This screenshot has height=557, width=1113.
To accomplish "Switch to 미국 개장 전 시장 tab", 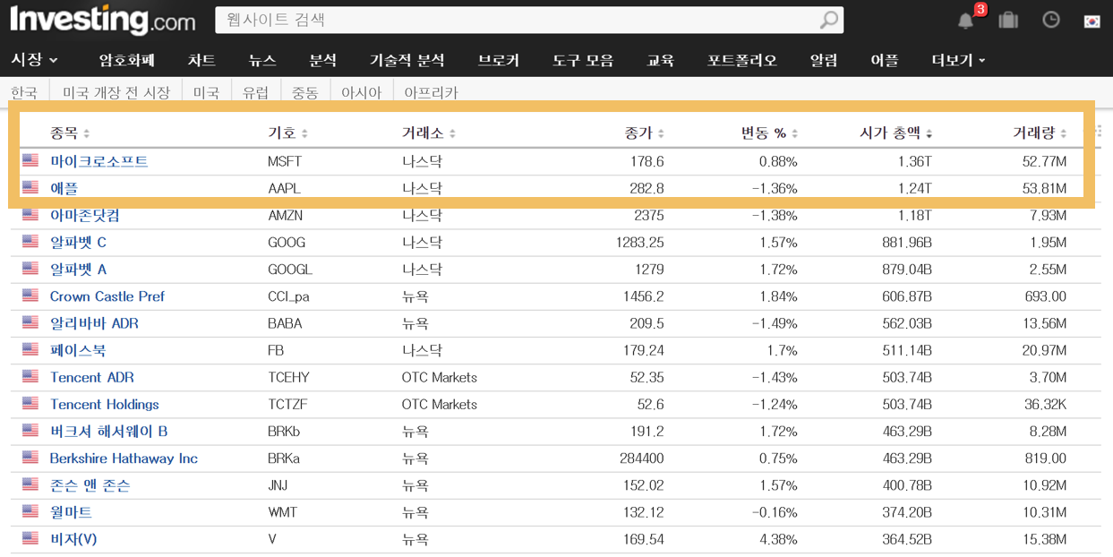I will (116, 92).
